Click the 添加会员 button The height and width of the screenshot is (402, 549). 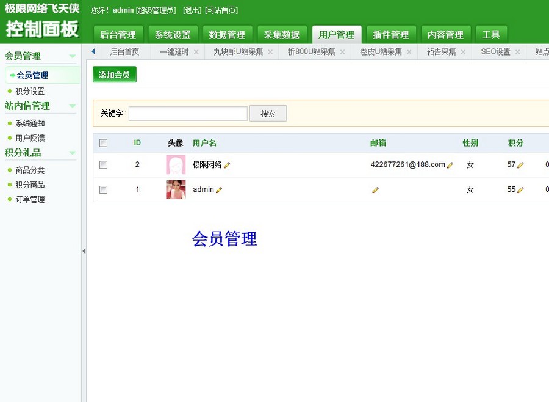(114, 73)
